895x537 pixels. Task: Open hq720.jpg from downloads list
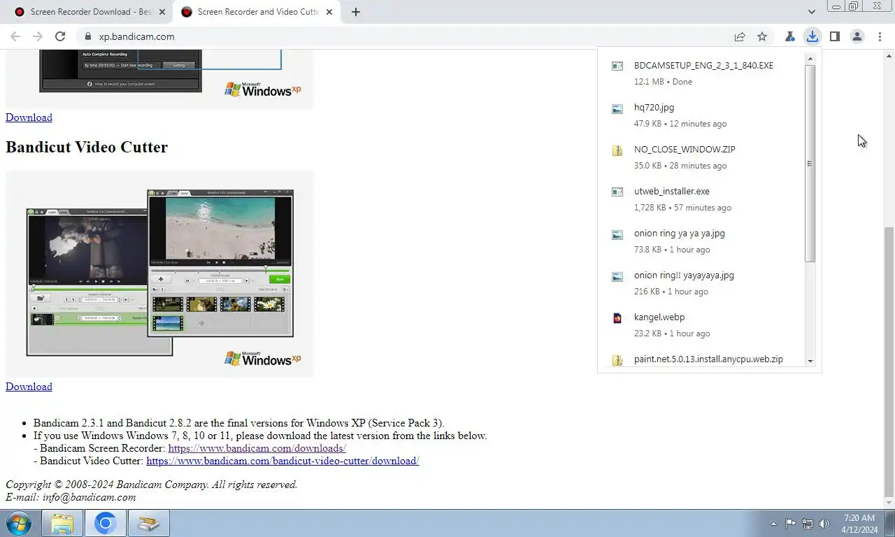tap(654, 108)
